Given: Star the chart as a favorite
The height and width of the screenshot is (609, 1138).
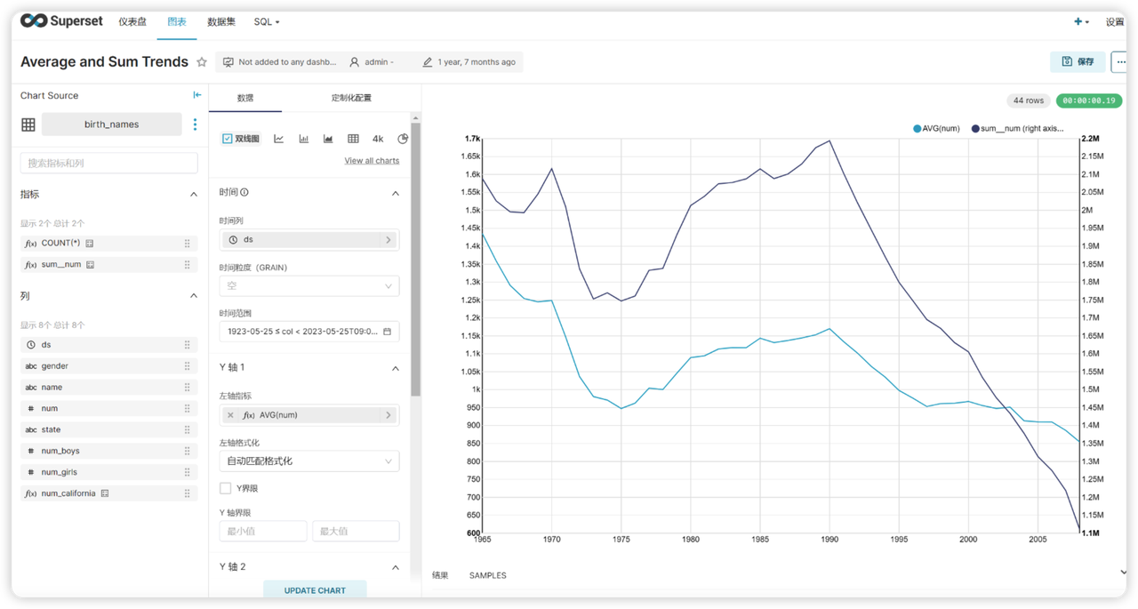Looking at the screenshot, I should coord(202,62).
